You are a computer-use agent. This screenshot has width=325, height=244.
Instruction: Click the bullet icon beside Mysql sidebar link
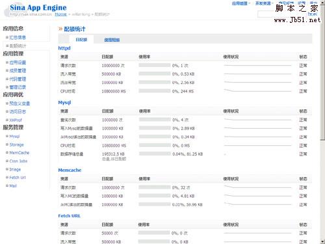(x=7, y=136)
